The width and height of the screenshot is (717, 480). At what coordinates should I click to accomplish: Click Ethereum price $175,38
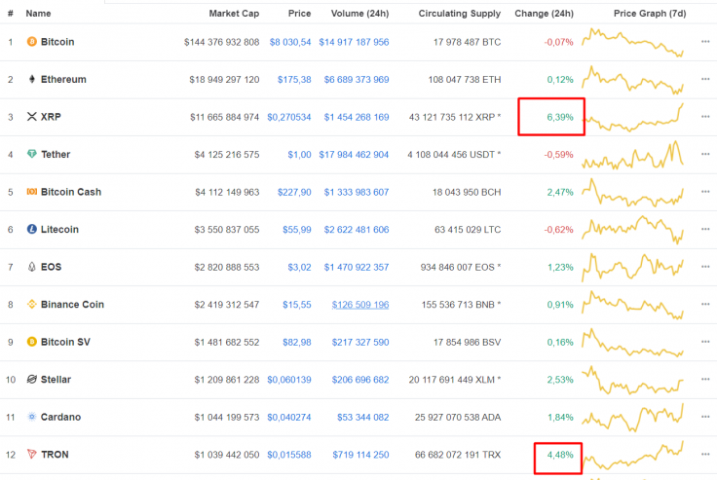point(294,80)
